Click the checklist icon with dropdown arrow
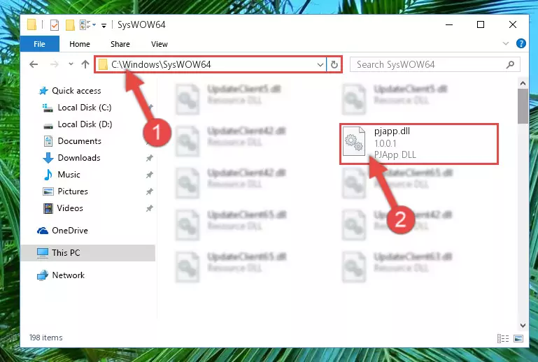538x362 pixels. point(87,25)
